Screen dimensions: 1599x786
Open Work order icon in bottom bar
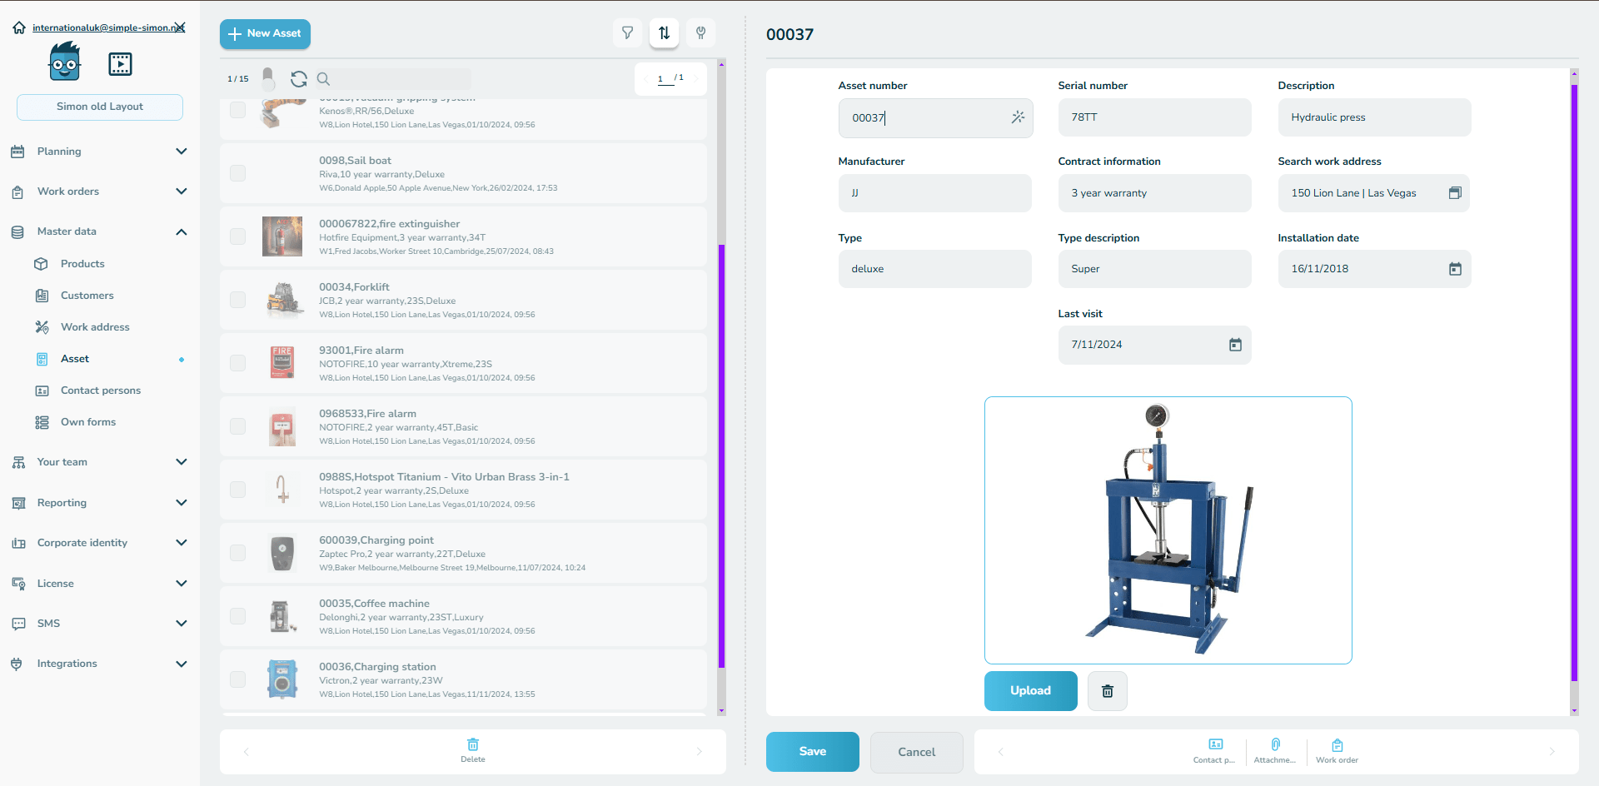point(1337,750)
